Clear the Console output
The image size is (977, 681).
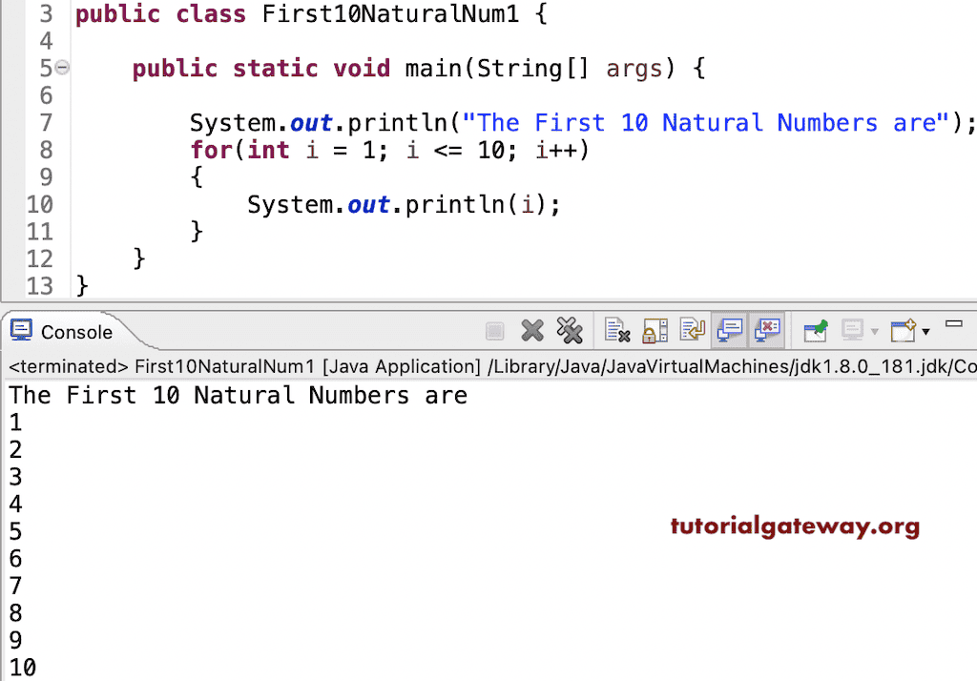pyautogui.click(x=616, y=330)
